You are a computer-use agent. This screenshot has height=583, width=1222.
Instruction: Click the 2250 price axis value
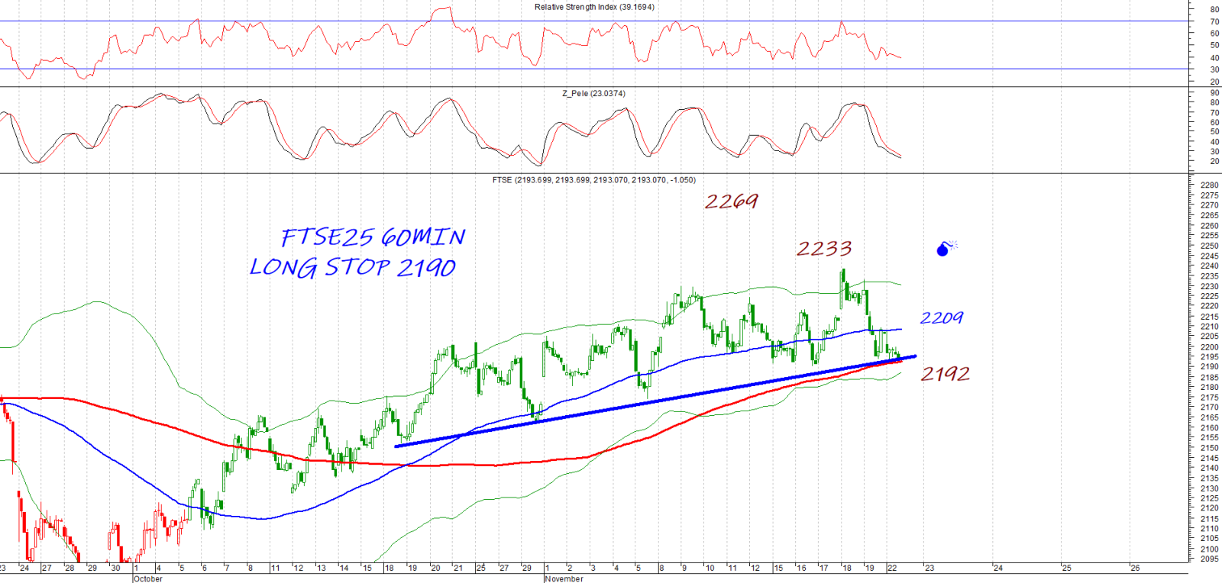(1209, 246)
